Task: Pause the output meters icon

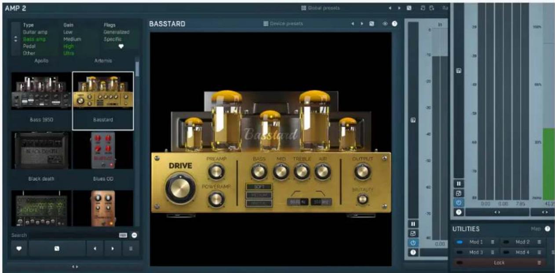Action: [459, 184]
